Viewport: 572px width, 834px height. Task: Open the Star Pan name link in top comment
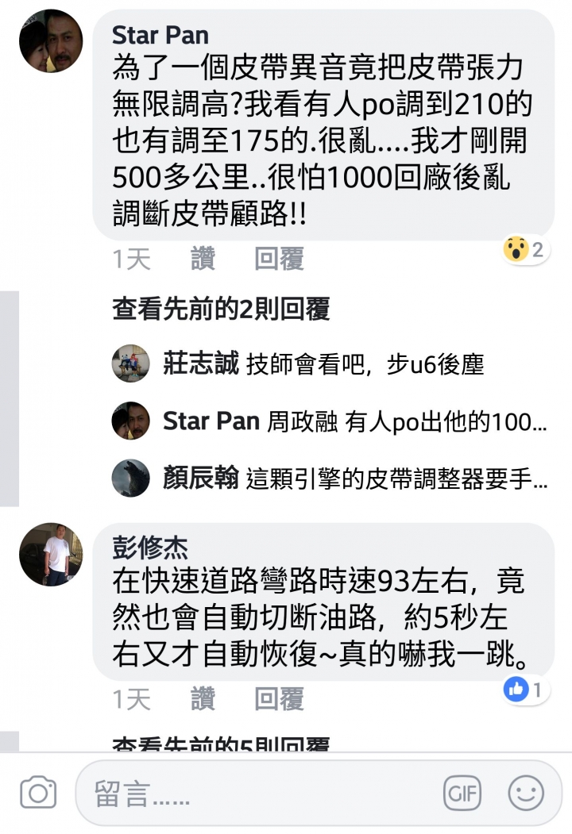point(160,35)
